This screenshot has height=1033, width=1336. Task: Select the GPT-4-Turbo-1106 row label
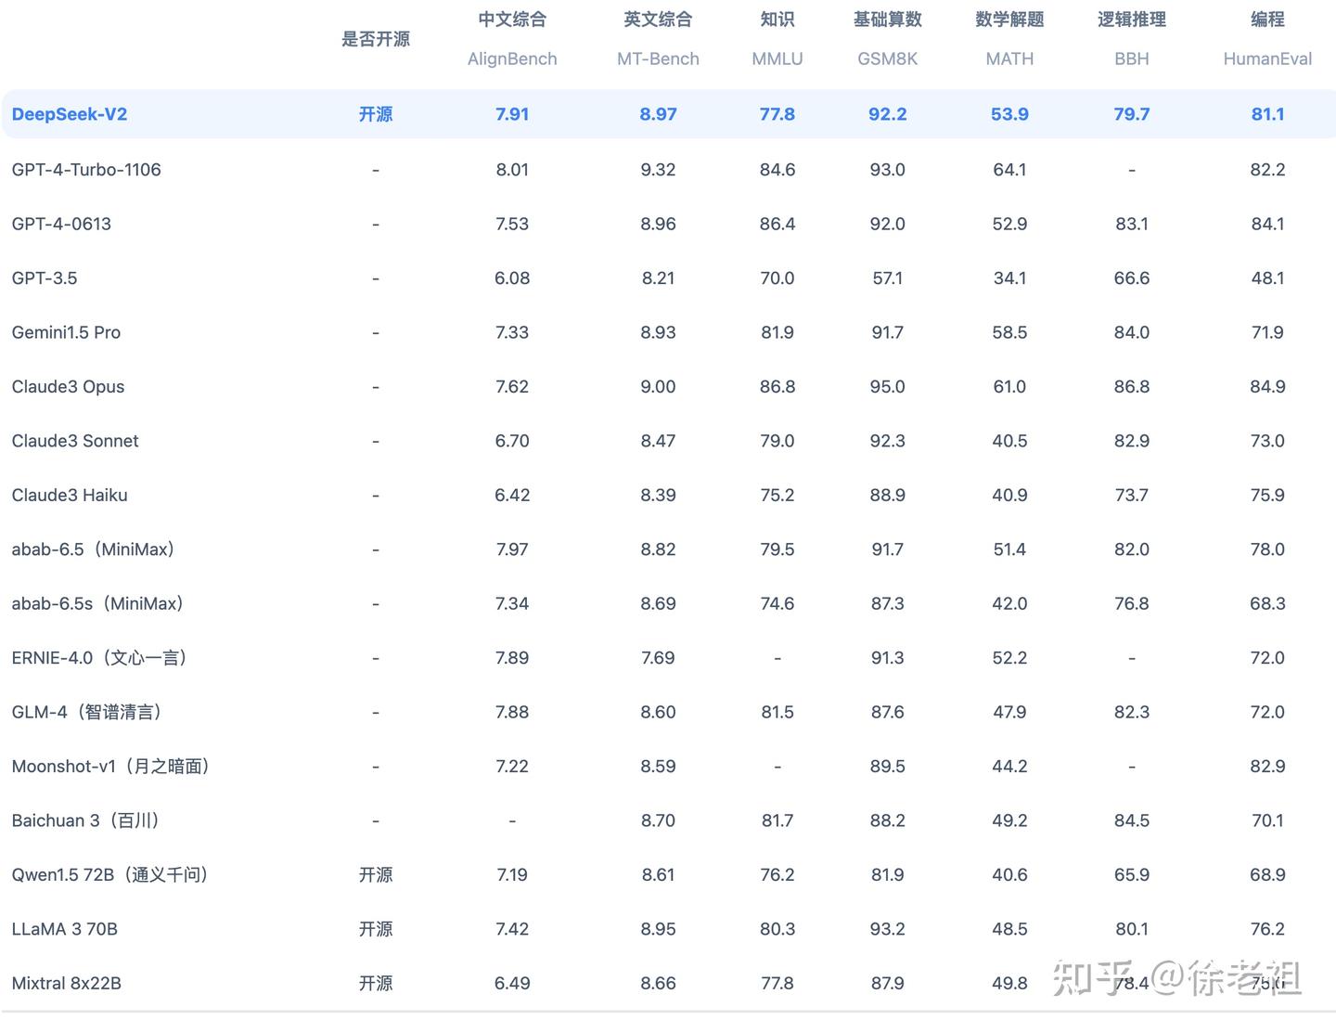click(86, 169)
